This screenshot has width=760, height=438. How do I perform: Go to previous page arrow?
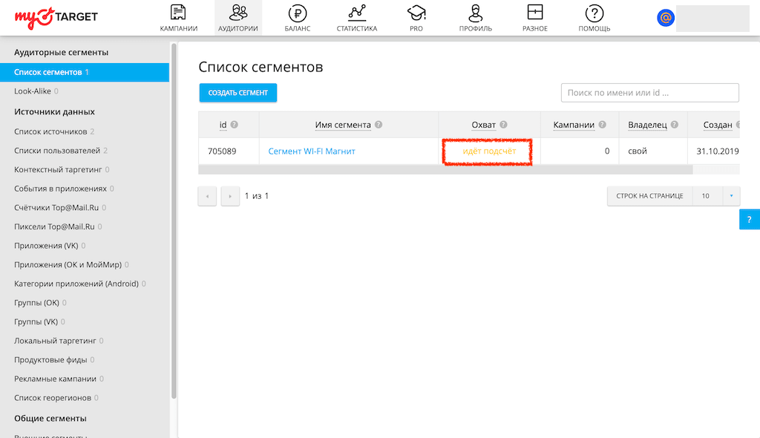click(x=208, y=196)
